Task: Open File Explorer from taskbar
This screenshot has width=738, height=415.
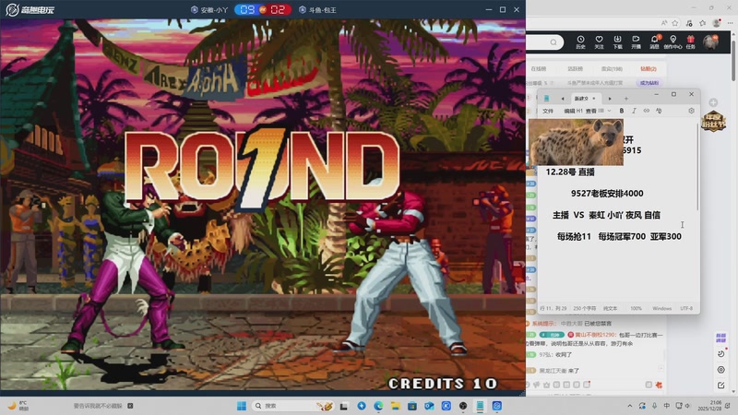Action: [396, 406]
